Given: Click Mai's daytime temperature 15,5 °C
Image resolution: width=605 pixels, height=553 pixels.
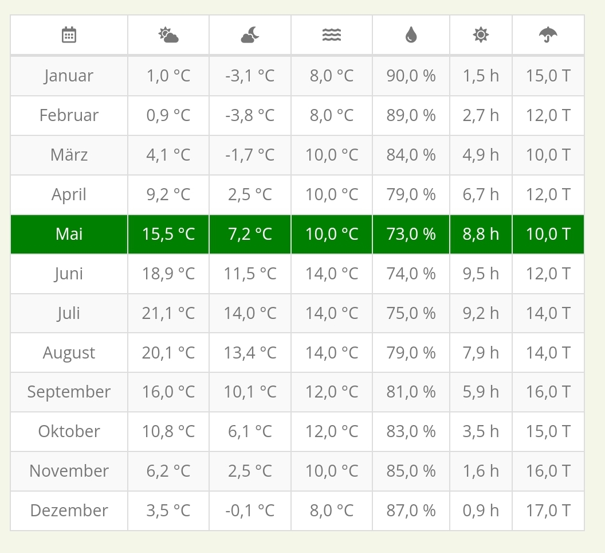Looking at the screenshot, I should (168, 234).
